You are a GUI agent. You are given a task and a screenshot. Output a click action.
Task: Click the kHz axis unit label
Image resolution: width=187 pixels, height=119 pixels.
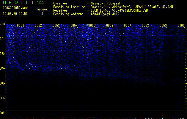pyautogui.click(x=3, y=24)
